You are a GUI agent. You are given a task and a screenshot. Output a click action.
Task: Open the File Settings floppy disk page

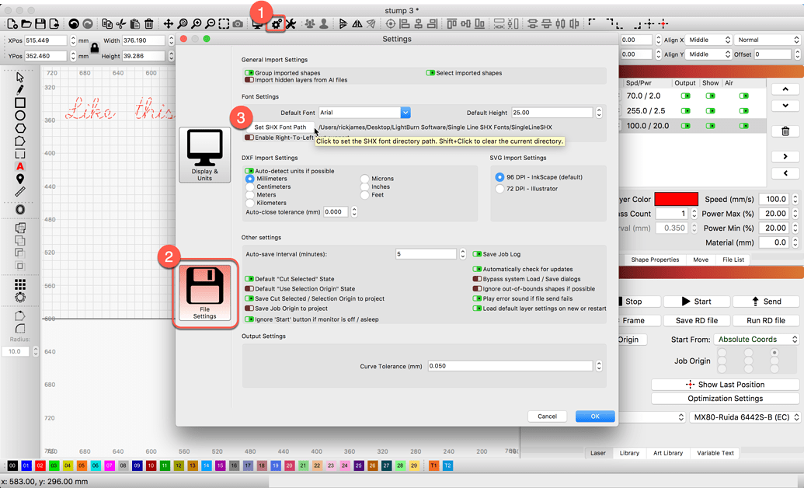pyautogui.click(x=205, y=293)
